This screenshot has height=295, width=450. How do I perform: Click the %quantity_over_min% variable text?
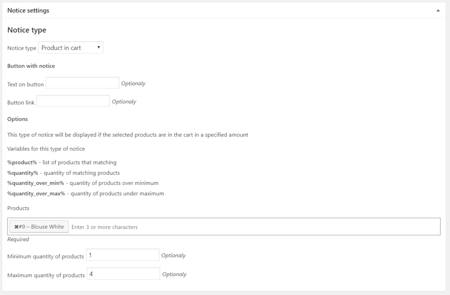(36, 183)
